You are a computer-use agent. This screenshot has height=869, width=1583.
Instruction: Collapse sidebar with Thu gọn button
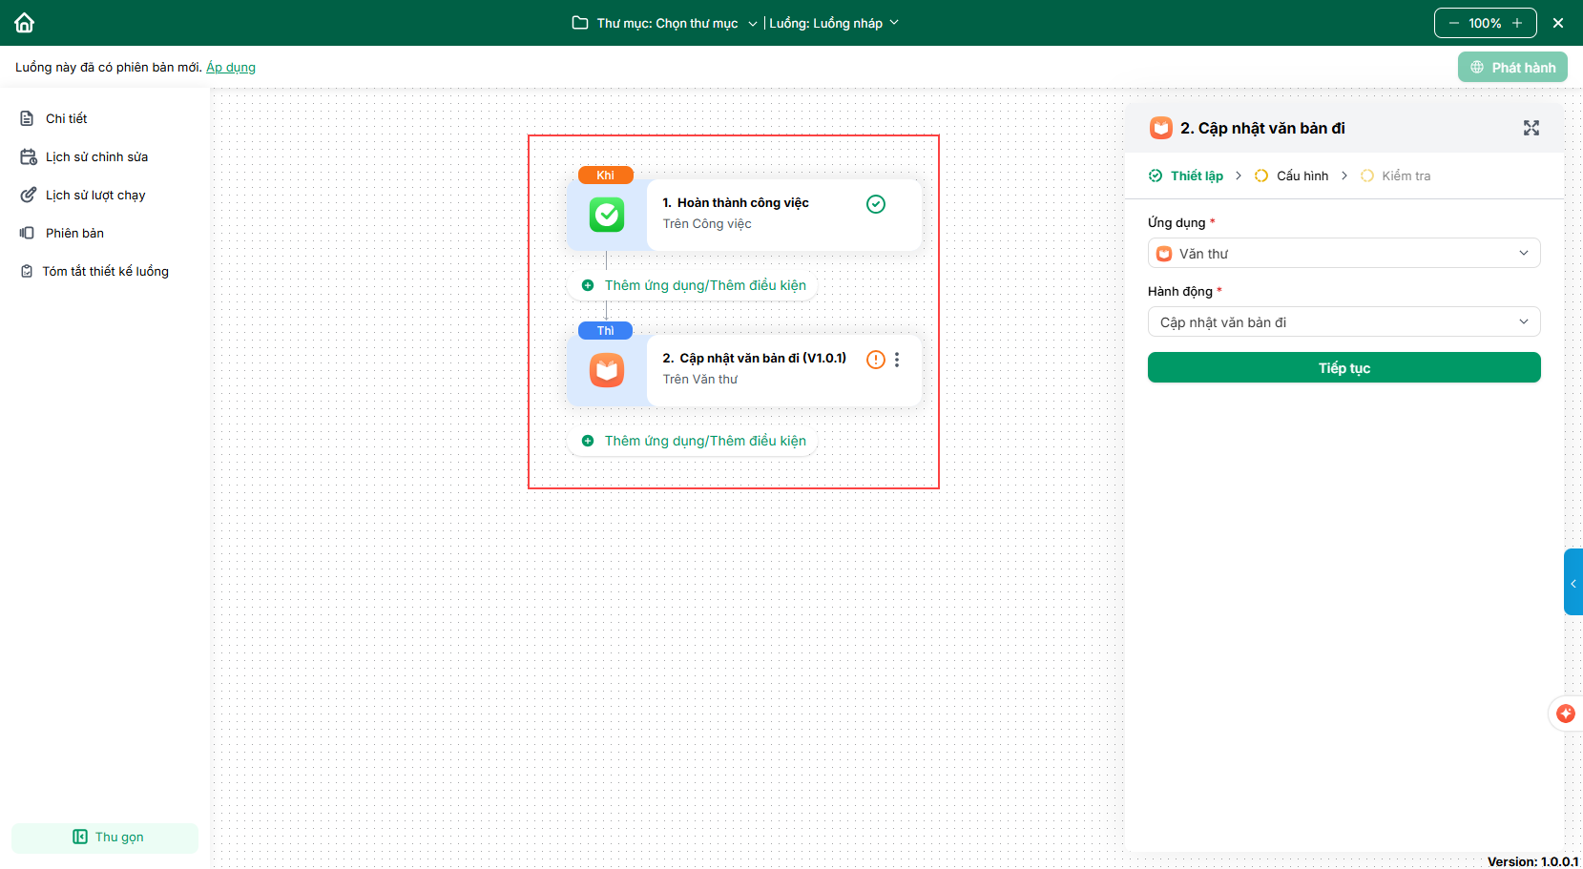(x=105, y=838)
